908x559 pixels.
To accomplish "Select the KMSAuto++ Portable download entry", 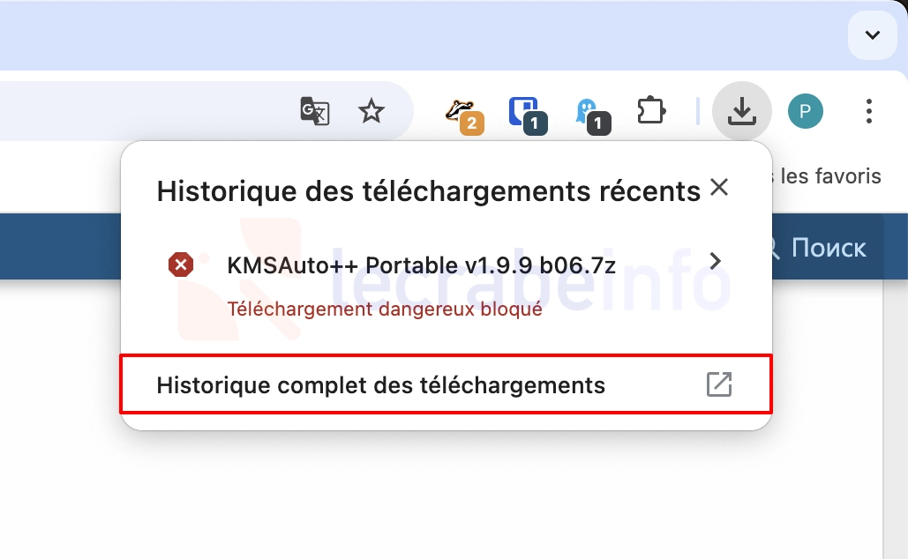I will (421, 265).
